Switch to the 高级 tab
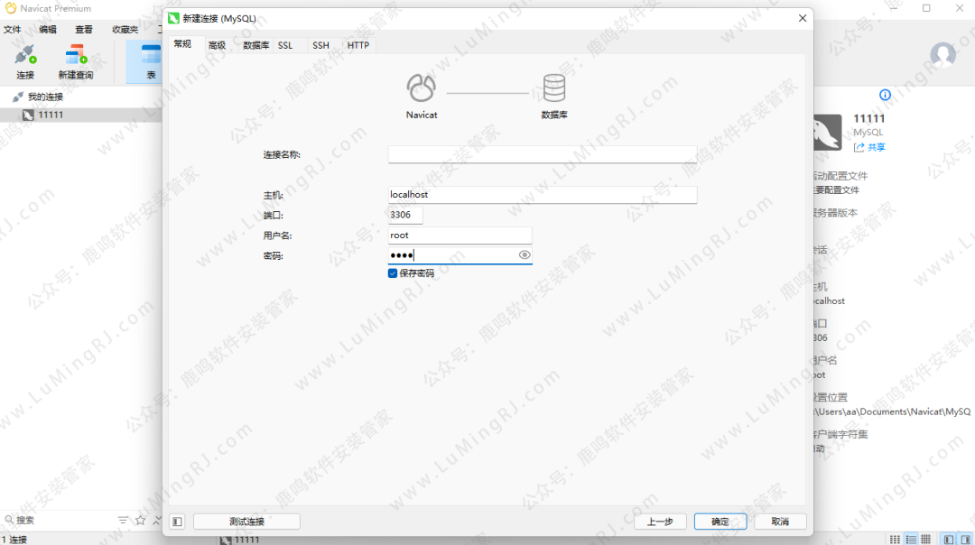Image resolution: width=975 pixels, height=545 pixels. pyautogui.click(x=217, y=45)
